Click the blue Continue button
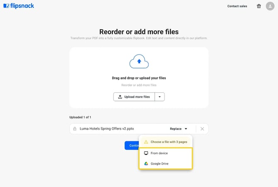The image size is (278, 187). pos(132,145)
